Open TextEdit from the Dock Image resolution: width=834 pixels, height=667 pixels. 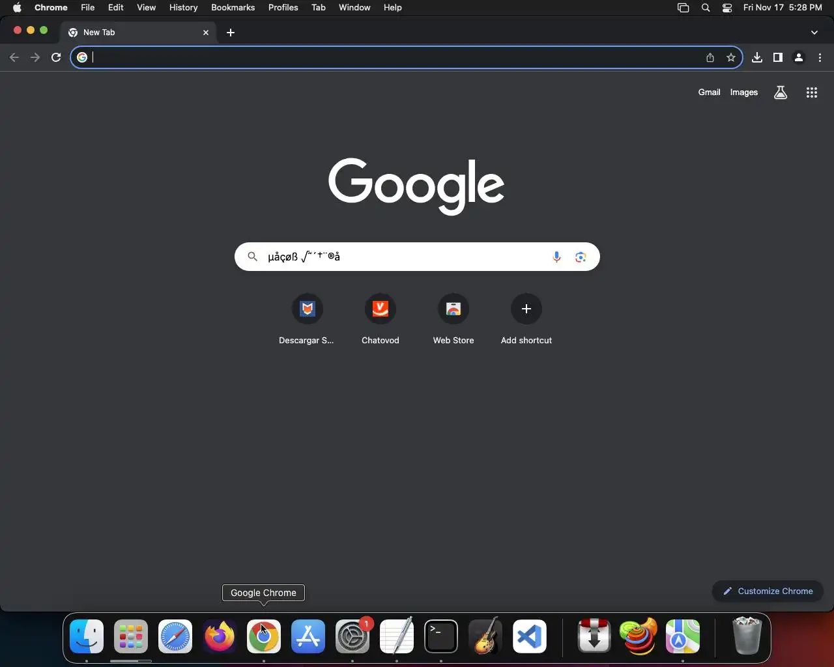[397, 636]
